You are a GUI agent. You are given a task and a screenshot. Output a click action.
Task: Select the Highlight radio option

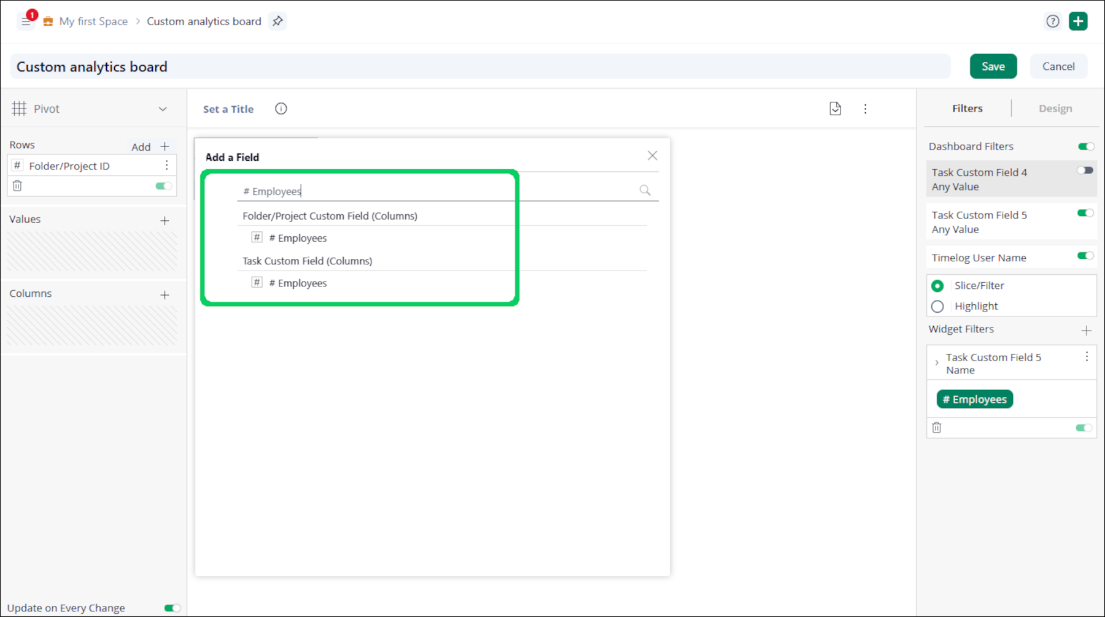937,306
